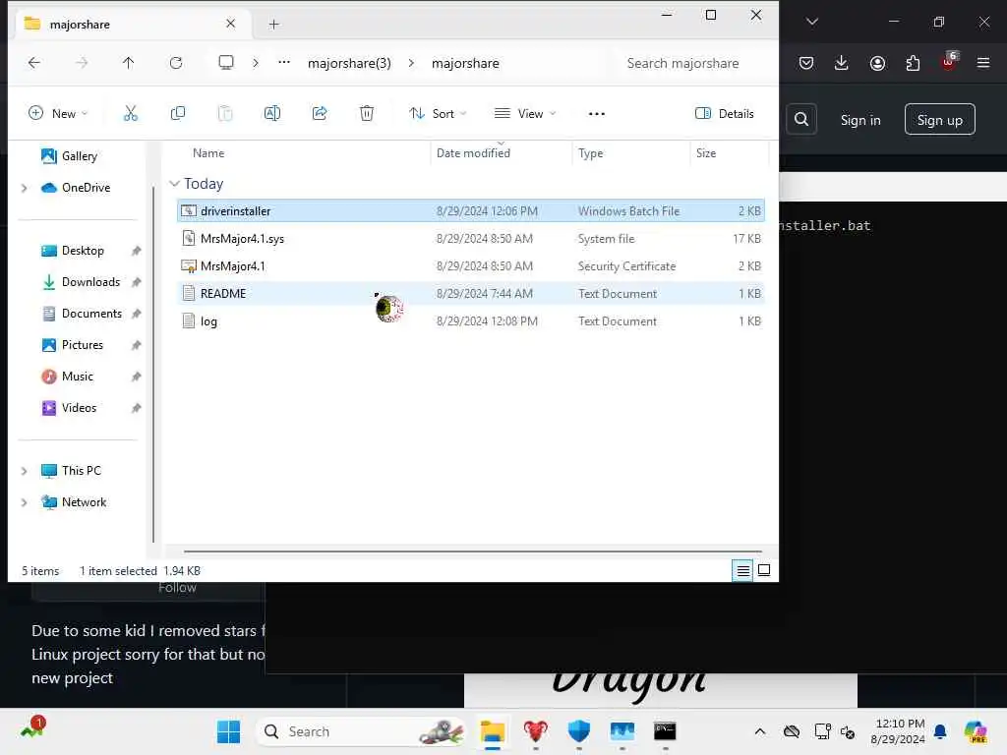Expand the breadcrumb chevron after the monitor icon
1007x755 pixels.
coord(256,63)
